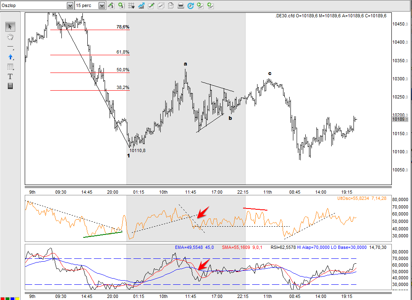Image resolution: width=412 pixels, height=300 pixels.
Task: Click the green left-arrow chart icon
Action: pos(200,5)
